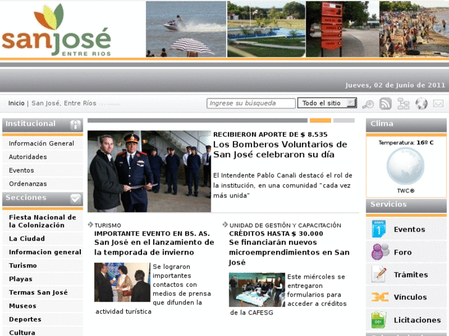
Task: Collapse the Secciones panel via heart icon
Action: [75, 199]
